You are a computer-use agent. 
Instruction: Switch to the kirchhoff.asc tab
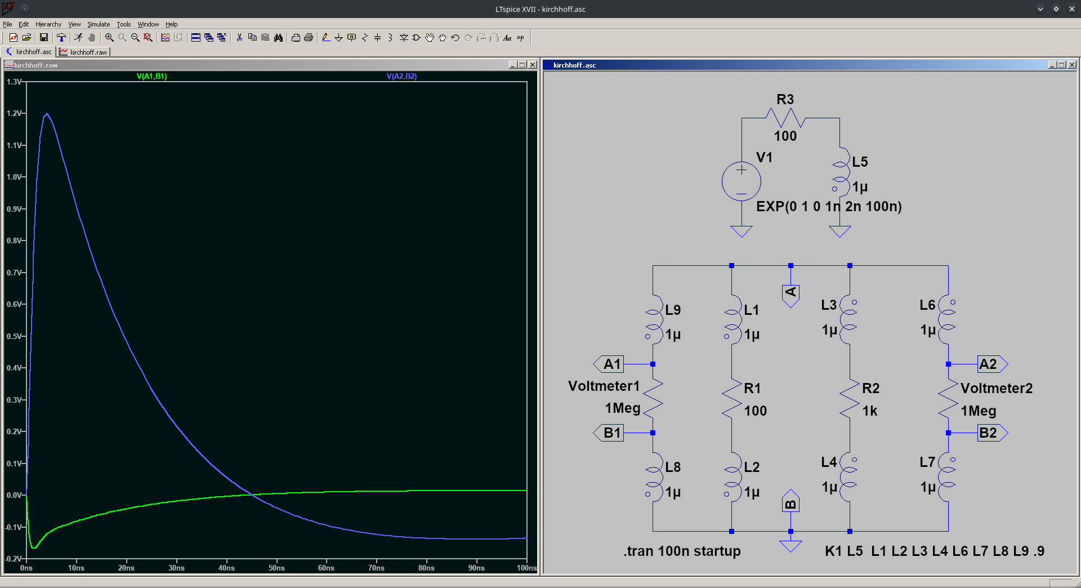tap(29, 52)
